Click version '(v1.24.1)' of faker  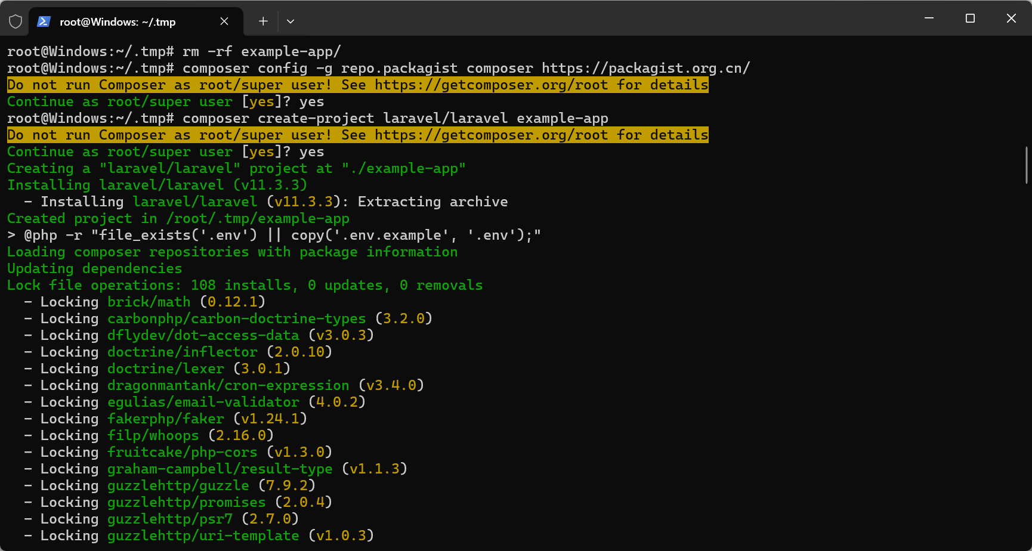click(x=270, y=419)
